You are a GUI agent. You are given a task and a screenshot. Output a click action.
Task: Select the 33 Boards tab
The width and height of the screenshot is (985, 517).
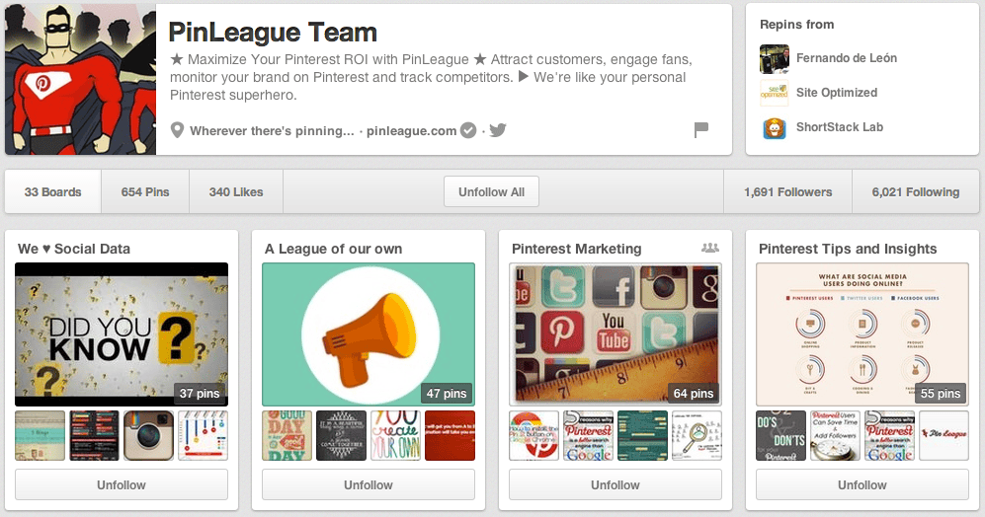(x=52, y=192)
